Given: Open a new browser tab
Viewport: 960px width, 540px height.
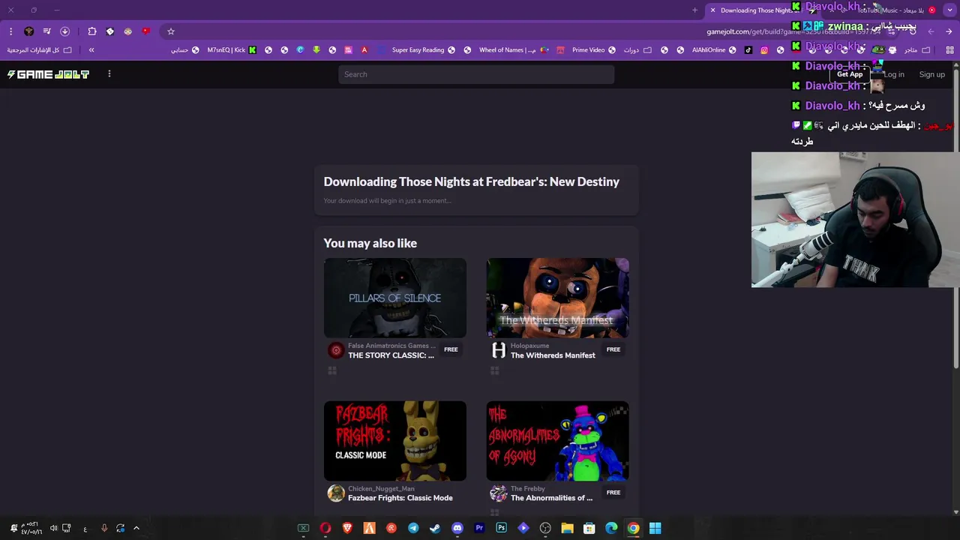Looking at the screenshot, I should pyautogui.click(x=694, y=10).
